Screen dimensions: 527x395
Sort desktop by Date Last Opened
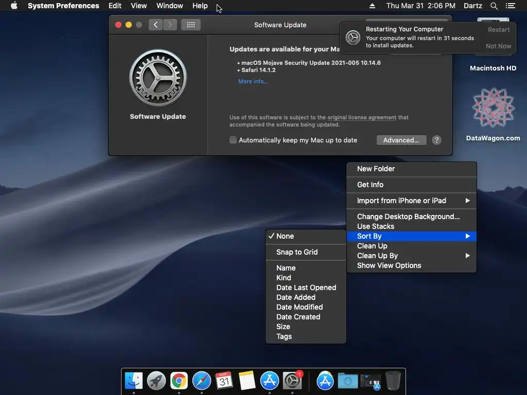(x=306, y=288)
